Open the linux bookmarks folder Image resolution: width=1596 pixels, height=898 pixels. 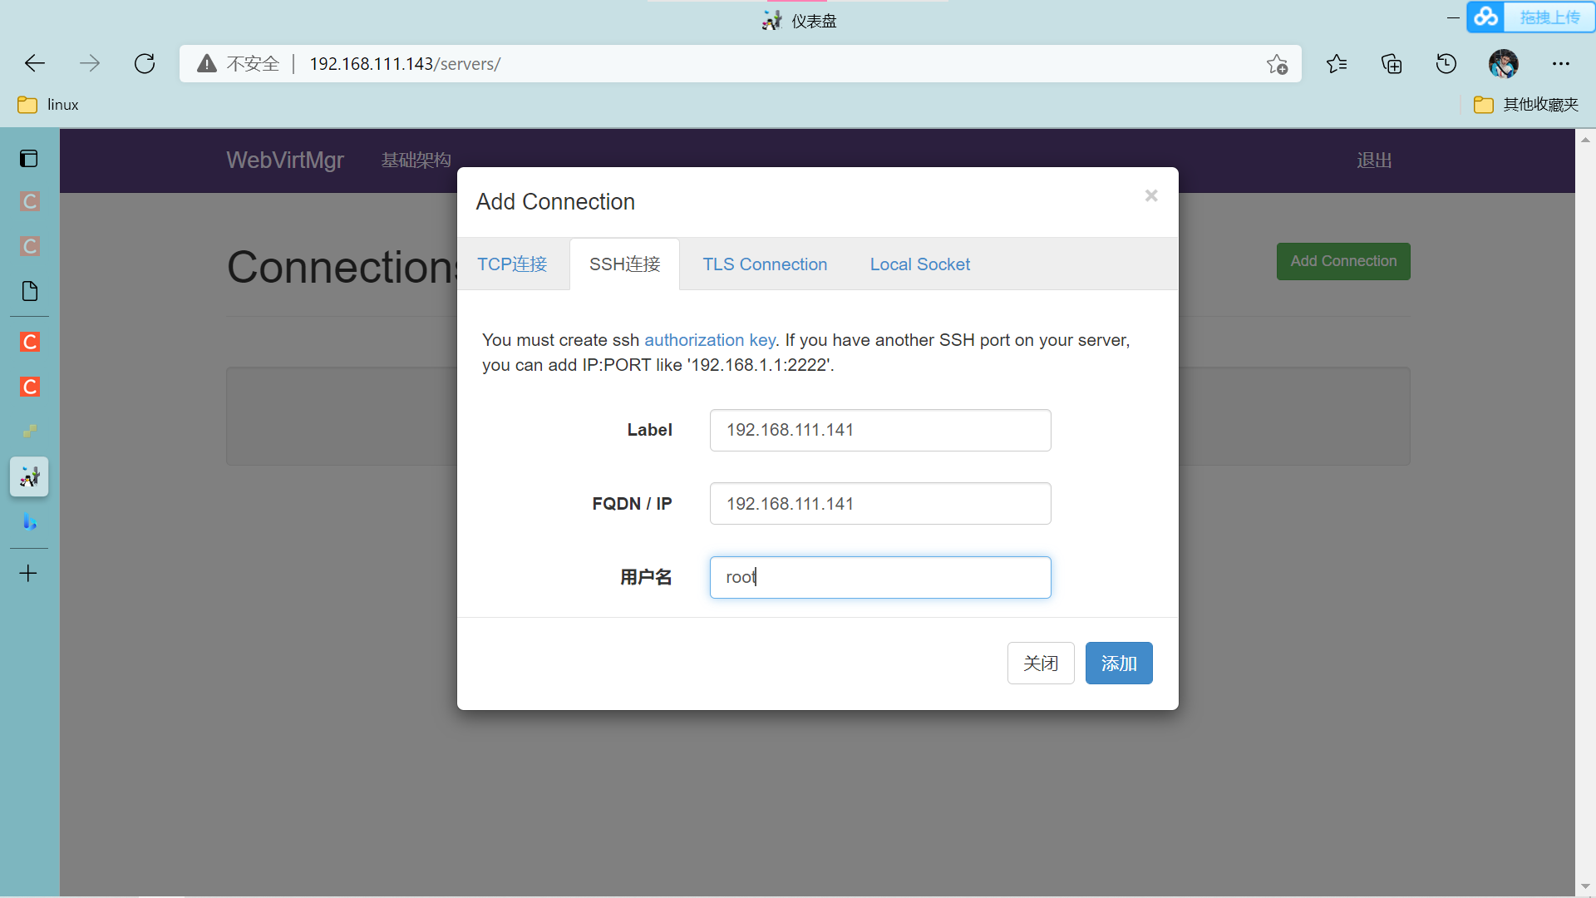click(x=47, y=104)
